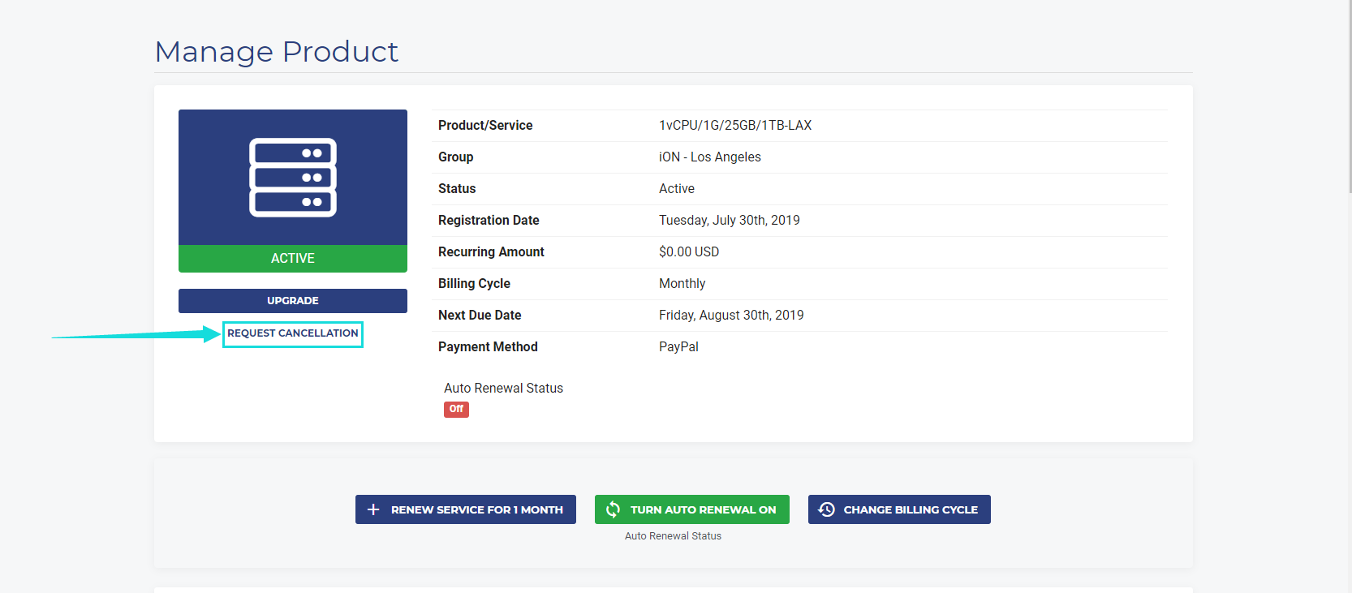Click the Status row label
The width and height of the screenshot is (1352, 593).
click(457, 189)
